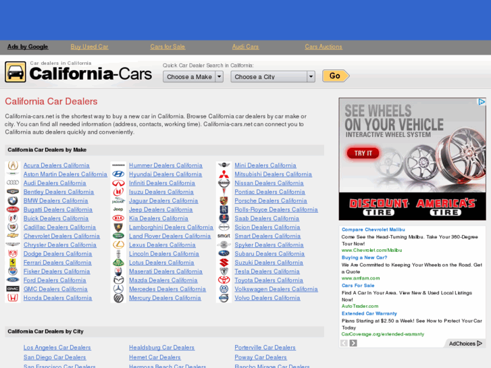Click the Infiniti logo icon
Screen dimensions: 491x368
click(118, 183)
